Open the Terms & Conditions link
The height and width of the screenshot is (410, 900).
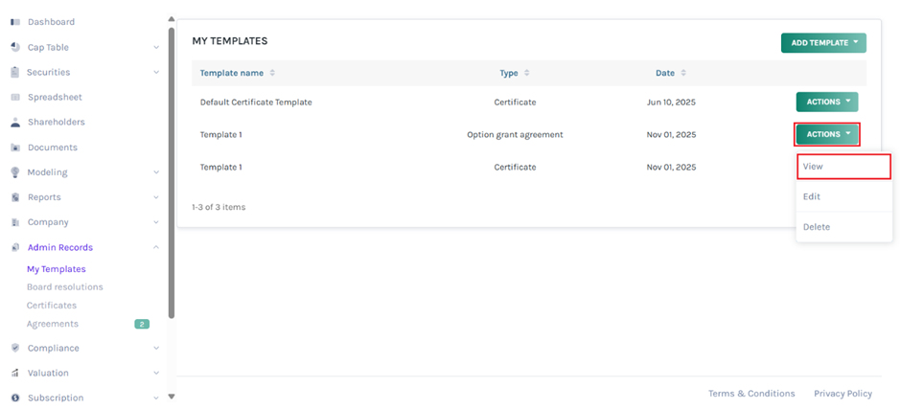click(x=751, y=394)
